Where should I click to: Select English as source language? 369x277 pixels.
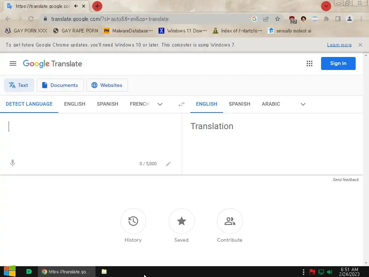pos(75,104)
